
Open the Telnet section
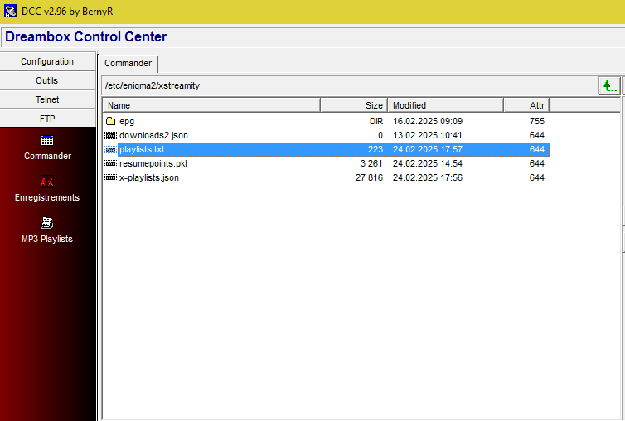tap(47, 99)
